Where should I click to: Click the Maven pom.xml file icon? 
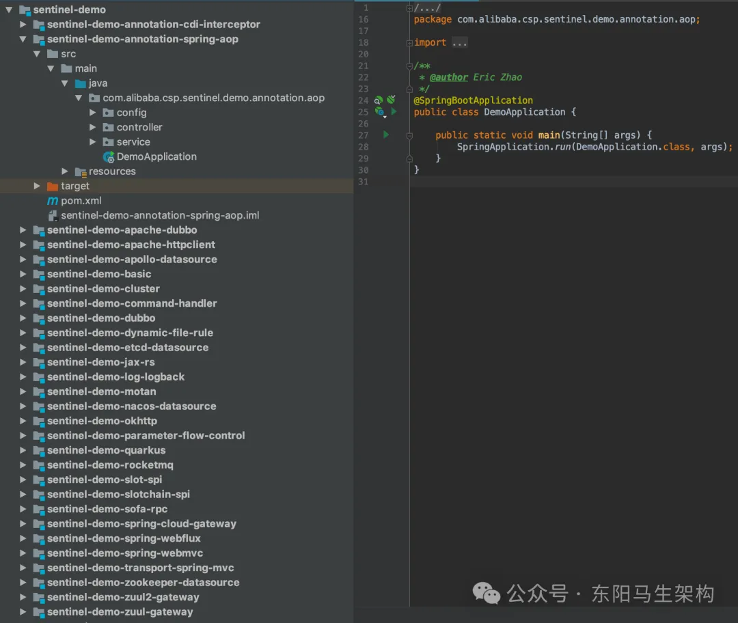(53, 201)
